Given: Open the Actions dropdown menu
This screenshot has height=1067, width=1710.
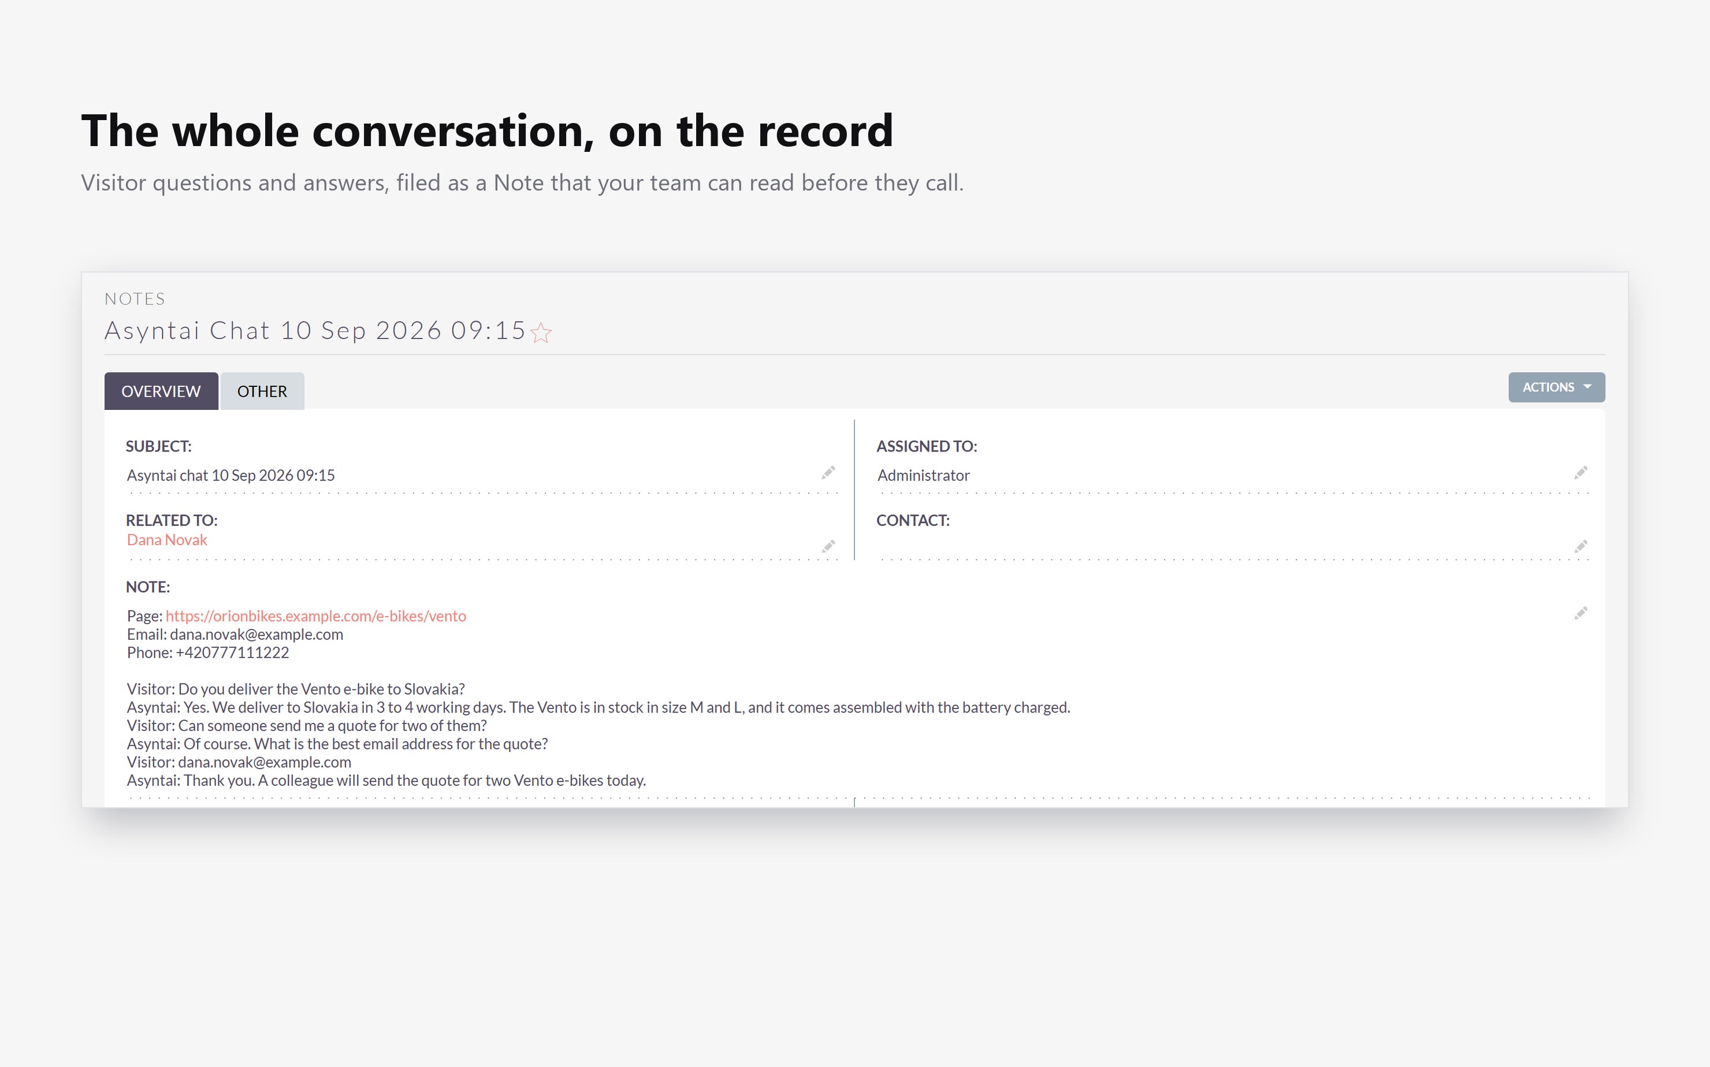Looking at the screenshot, I should 1557,387.
